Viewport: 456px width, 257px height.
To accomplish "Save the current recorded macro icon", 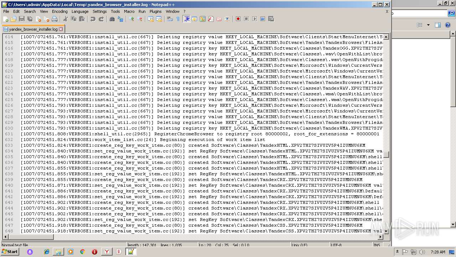I will 271,19.
